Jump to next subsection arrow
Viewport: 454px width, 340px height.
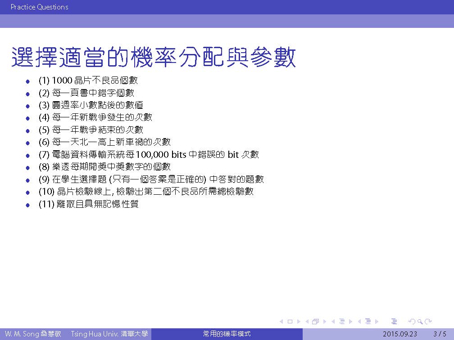(x=350, y=322)
